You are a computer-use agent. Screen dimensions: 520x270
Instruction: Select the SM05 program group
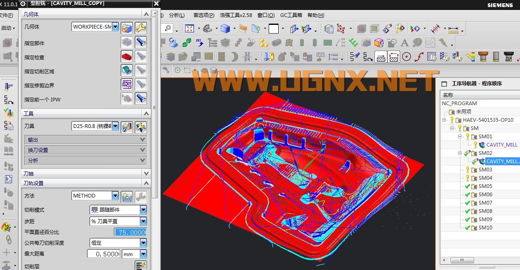[485, 186]
